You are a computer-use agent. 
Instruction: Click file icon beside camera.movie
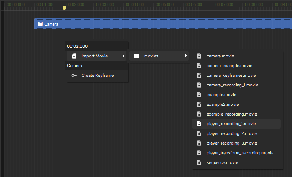199,56
